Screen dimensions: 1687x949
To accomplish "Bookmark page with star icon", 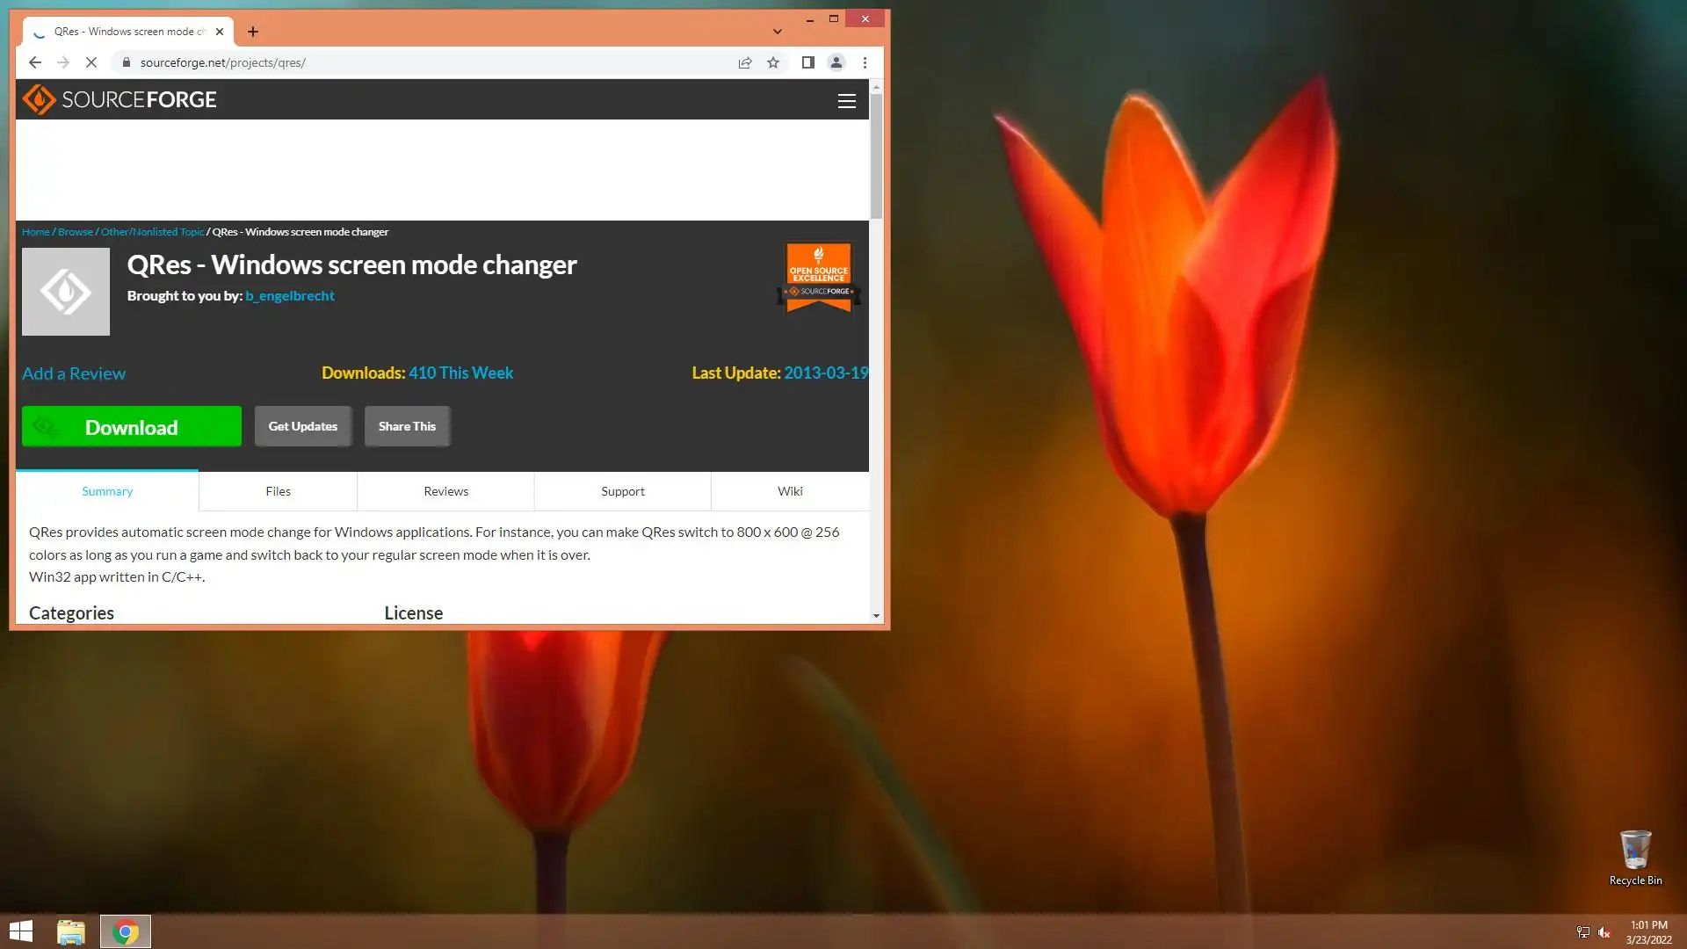I will click(x=773, y=62).
